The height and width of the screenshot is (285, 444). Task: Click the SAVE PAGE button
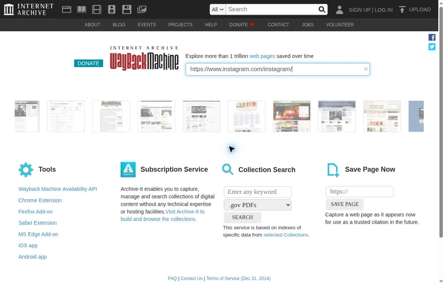point(345,204)
